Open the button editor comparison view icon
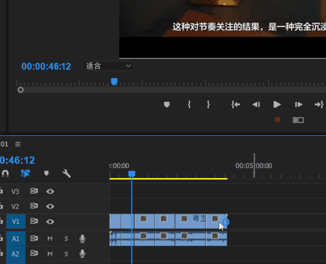This screenshot has height=264, width=326. tap(298, 120)
